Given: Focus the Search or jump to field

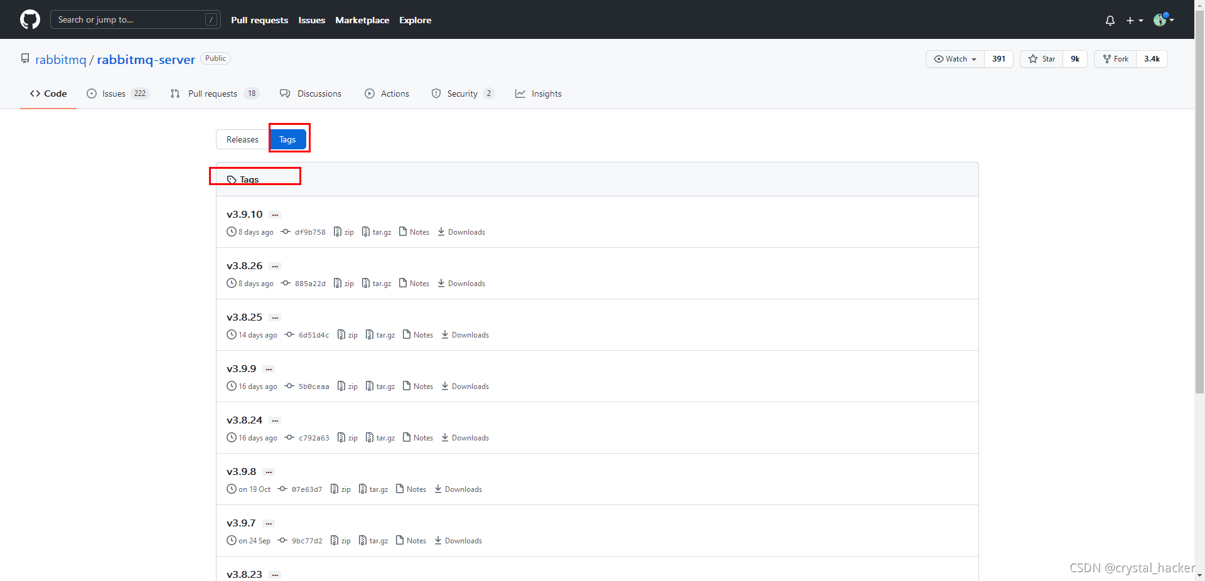Looking at the screenshot, I should tap(135, 19).
